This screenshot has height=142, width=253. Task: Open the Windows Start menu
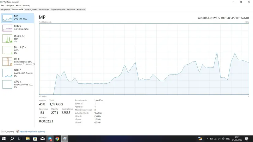4,139
